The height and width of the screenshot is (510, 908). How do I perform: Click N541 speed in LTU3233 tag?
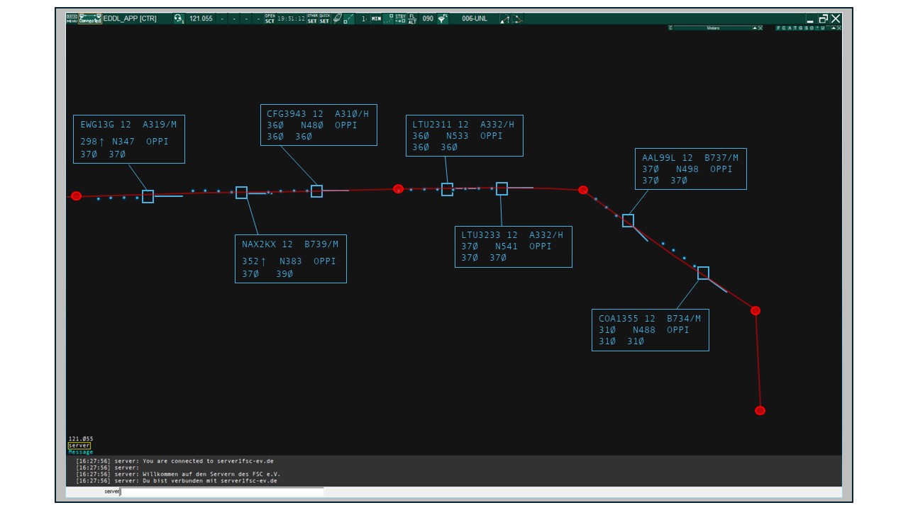coord(506,246)
